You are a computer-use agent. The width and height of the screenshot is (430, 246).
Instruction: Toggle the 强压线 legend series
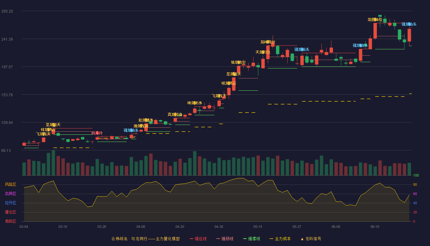click(x=198, y=239)
